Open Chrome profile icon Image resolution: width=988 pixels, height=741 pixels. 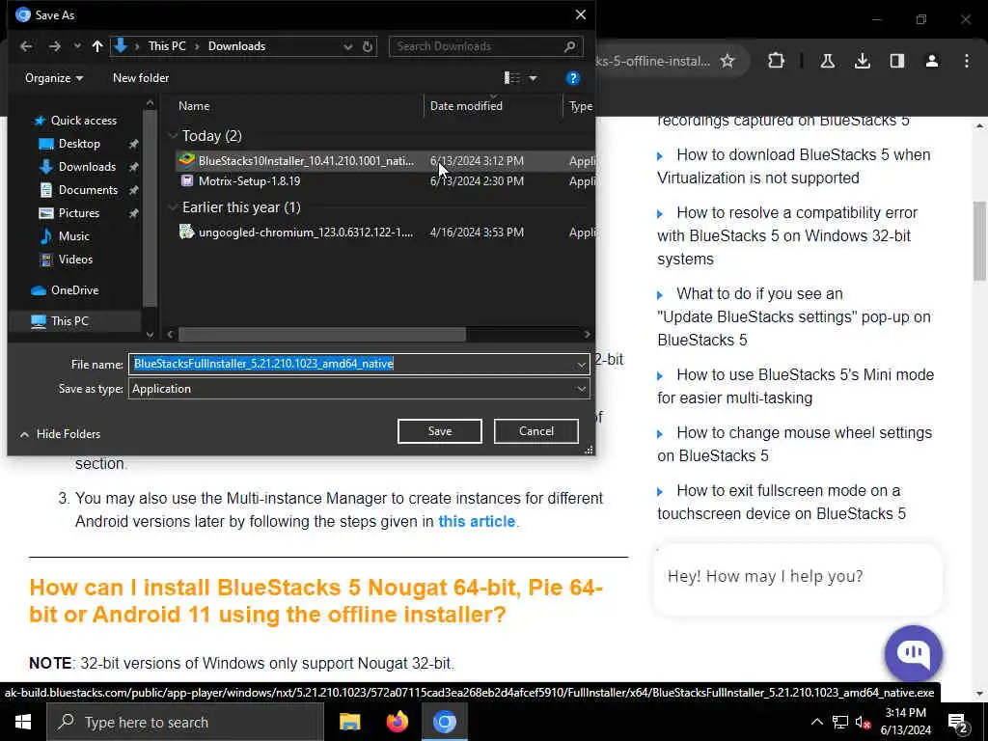932,61
